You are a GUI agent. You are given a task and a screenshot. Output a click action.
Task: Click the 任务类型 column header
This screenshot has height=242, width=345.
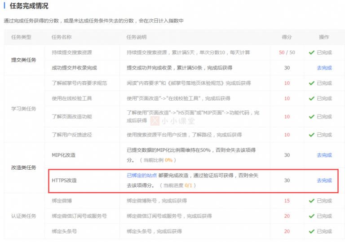click(20, 37)
